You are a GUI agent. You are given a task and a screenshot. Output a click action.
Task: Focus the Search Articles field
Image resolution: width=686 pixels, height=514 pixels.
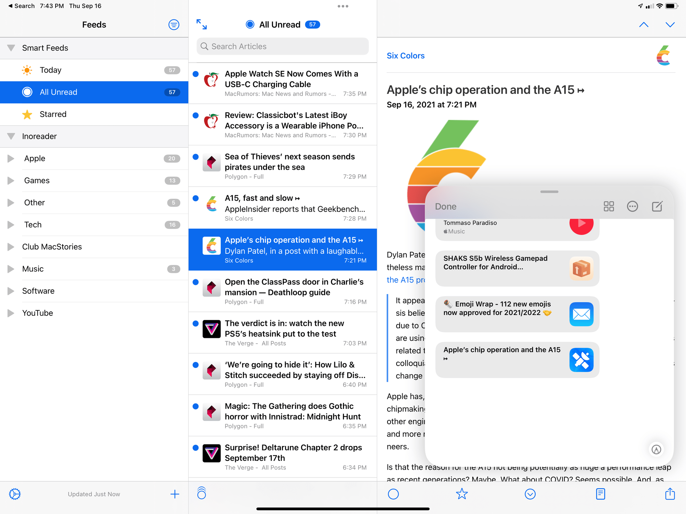point(282,46)
